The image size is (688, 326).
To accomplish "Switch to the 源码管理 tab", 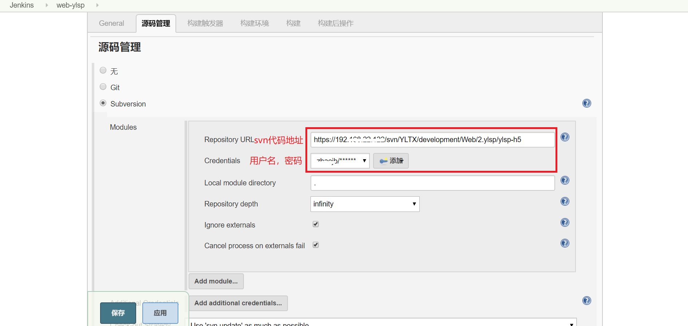I will 156,23.
